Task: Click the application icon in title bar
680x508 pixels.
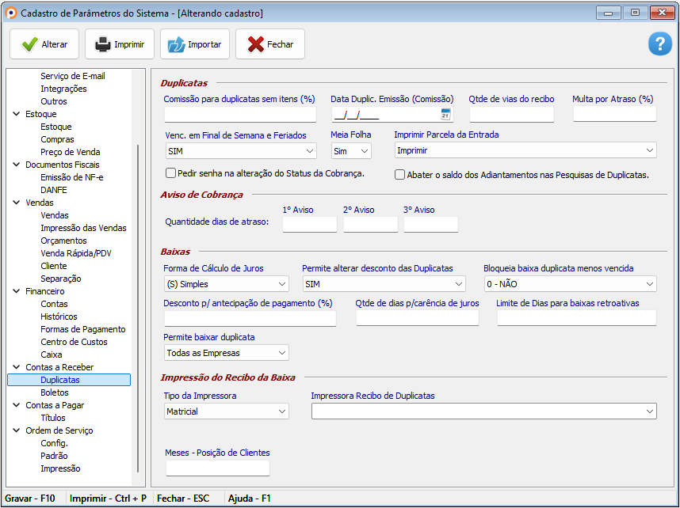Action: point(10,13)
